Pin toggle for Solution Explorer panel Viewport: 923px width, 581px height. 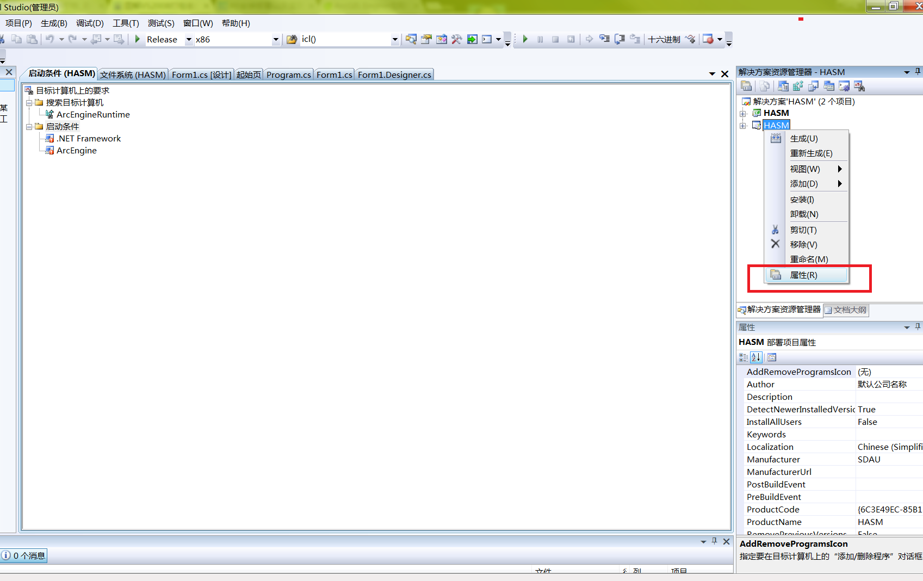coord(918,72)
